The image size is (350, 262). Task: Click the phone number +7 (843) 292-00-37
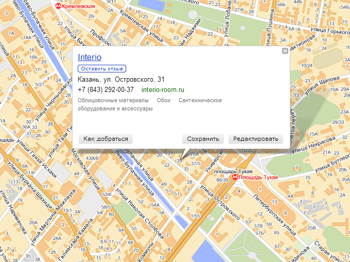pos(106,90)
